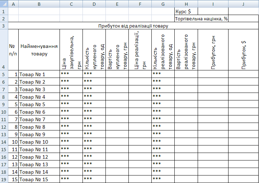Image resolution: width=259 pixels, height=183 pixels.
Task: Click the 'Найменування товару' header cell
Action: pos(39,50)
